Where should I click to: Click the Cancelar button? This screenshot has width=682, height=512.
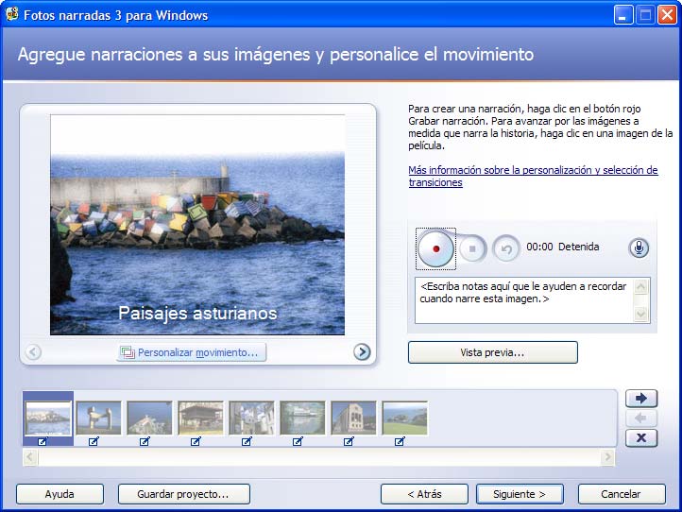(x=622, y=494)
